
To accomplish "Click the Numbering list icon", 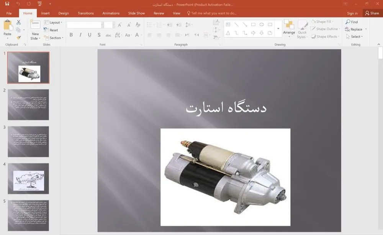I will pyautogui.click(x=160, y=25).
